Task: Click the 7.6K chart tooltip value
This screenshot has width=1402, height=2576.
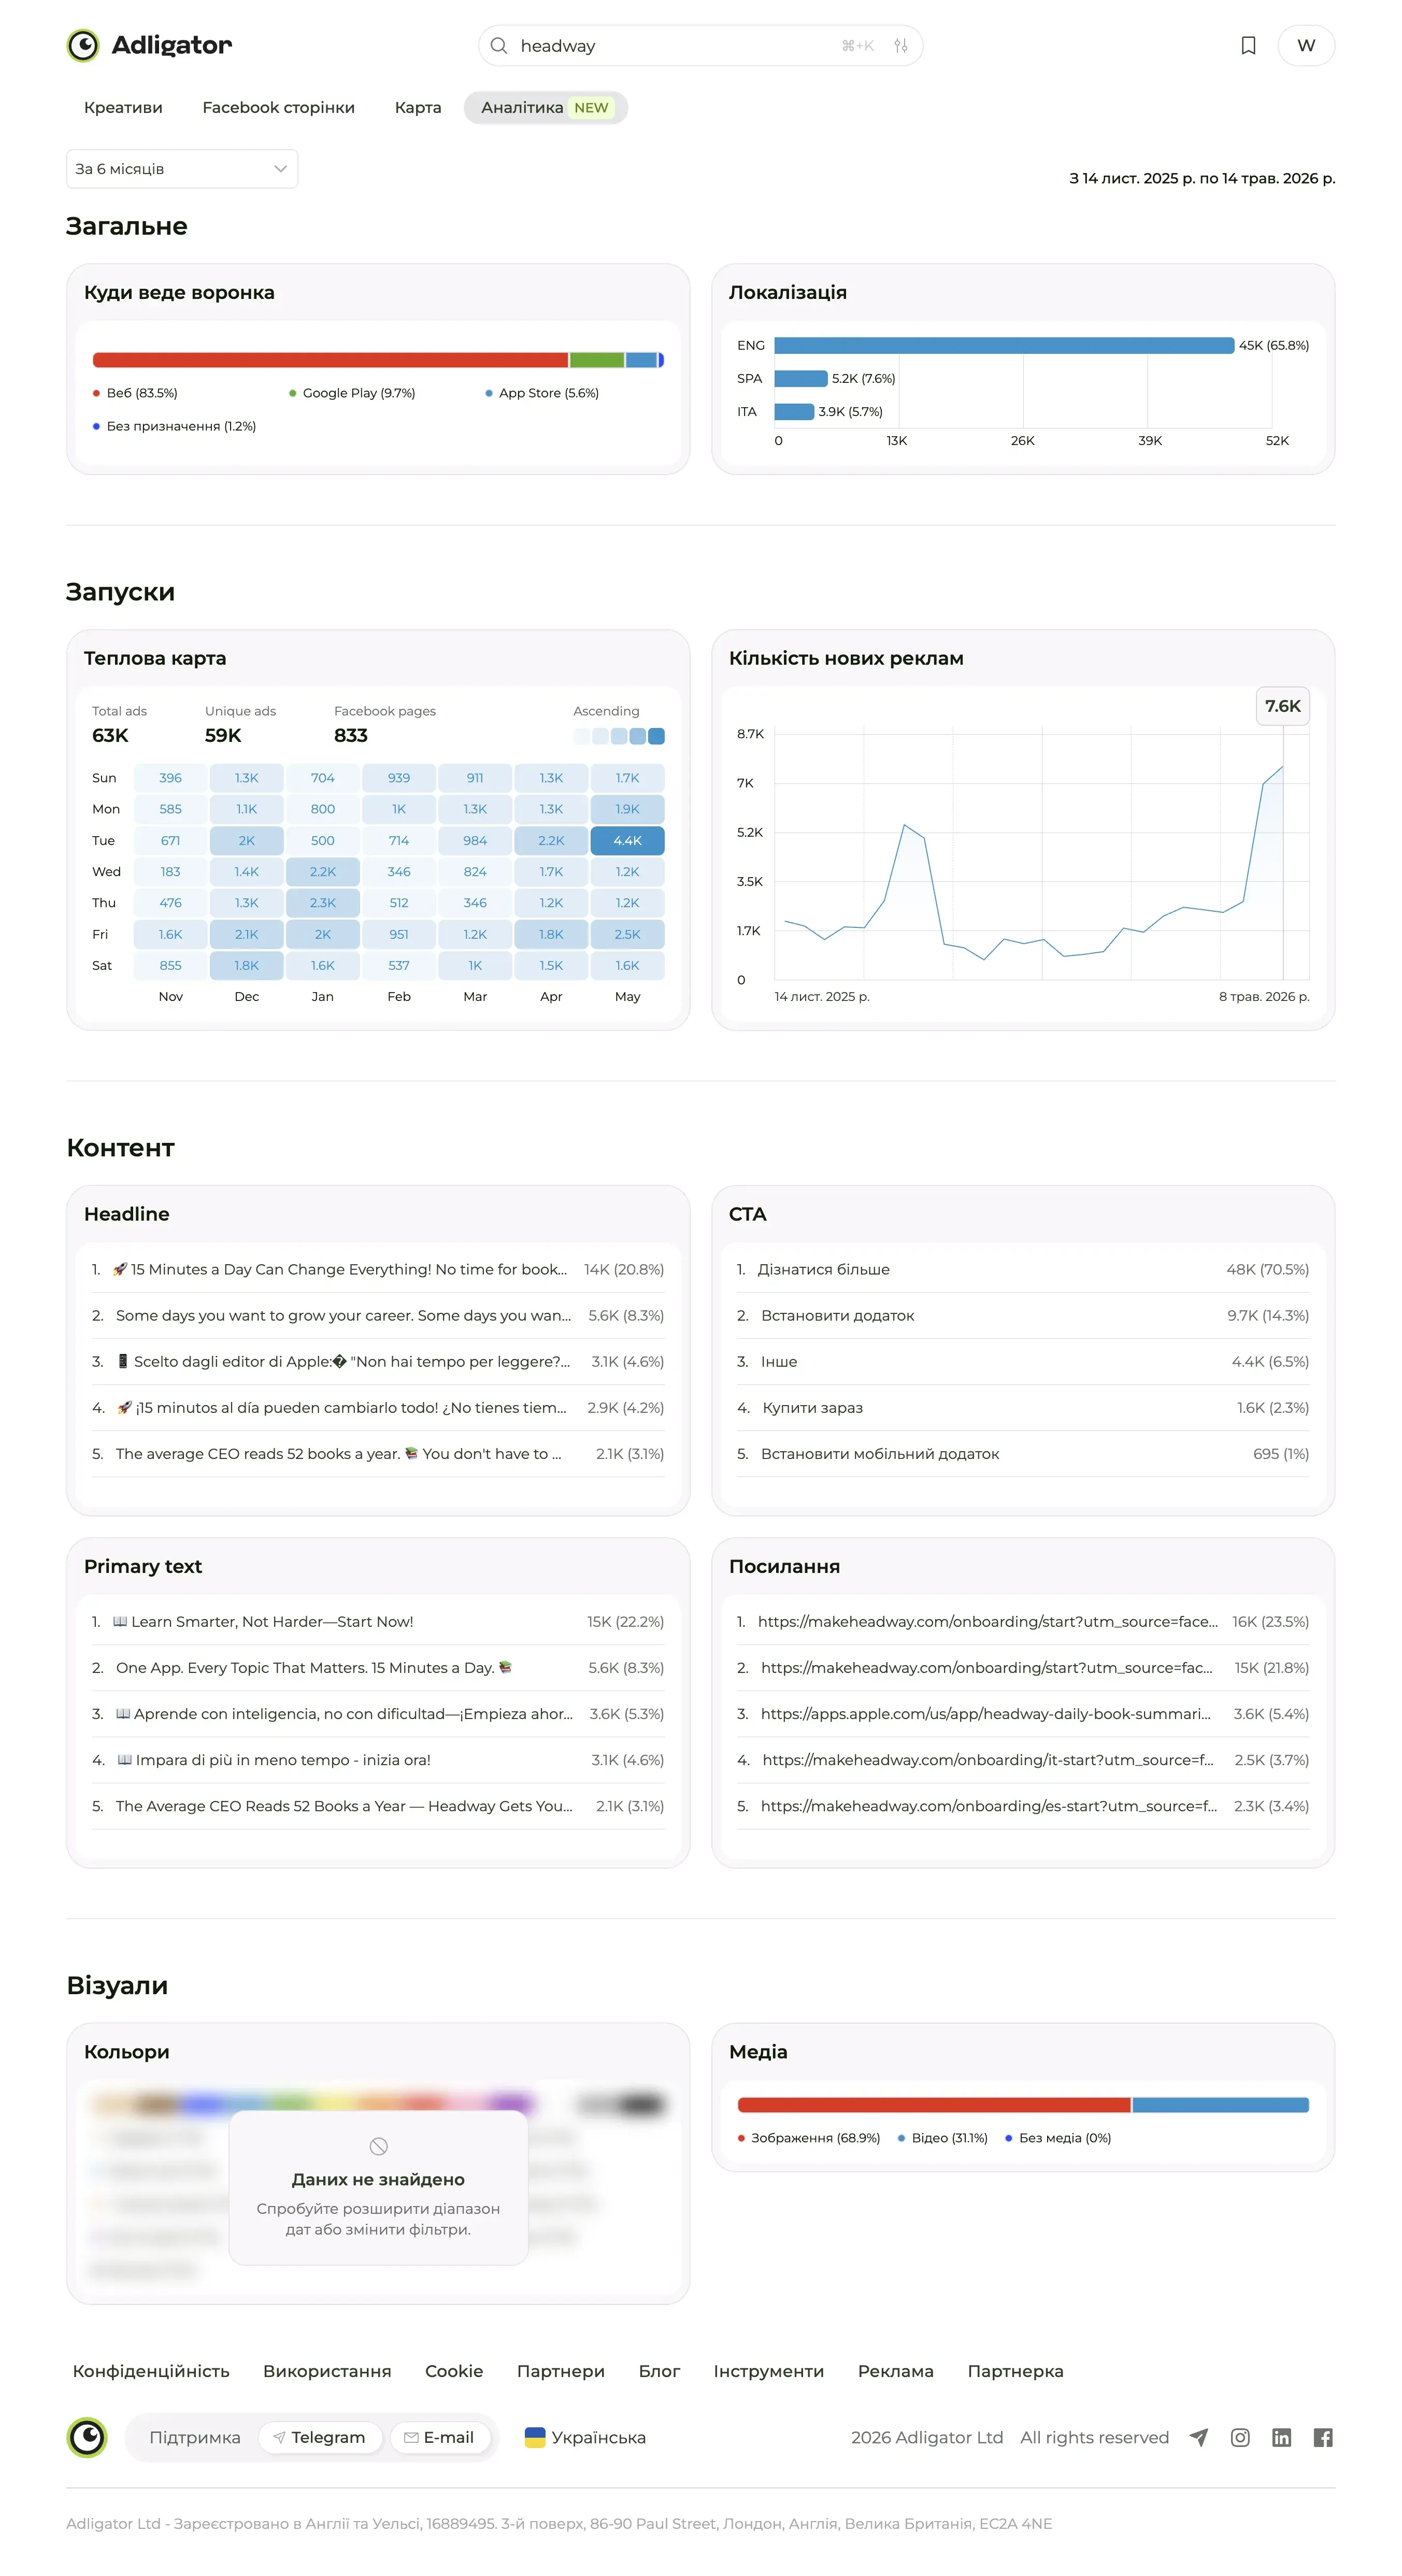Action: point(1283,706)
